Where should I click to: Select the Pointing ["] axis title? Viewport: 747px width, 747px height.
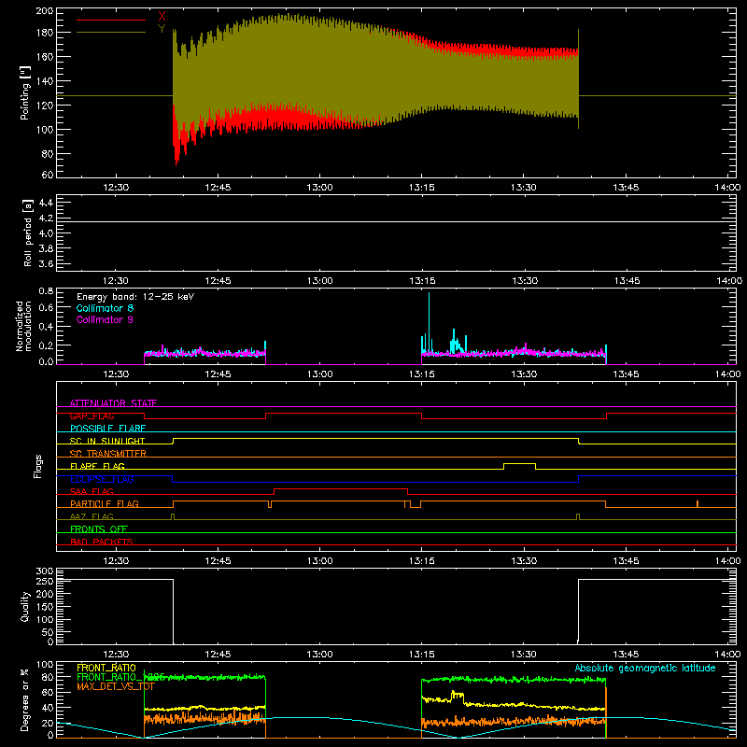pyautogui.click(x=25, y=92)
